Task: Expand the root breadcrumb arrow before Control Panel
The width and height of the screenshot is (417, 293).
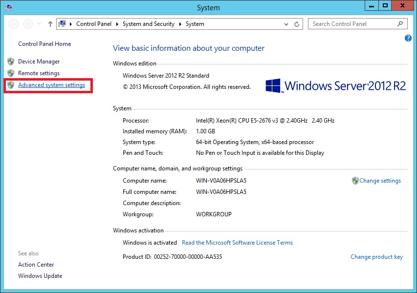Action: pyautogui.click(x=71, y=24)
